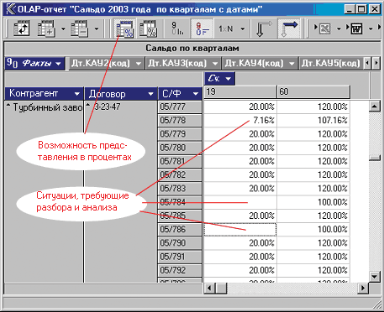Click the Excel export icon
384x312 pixels.
(324, 29)
